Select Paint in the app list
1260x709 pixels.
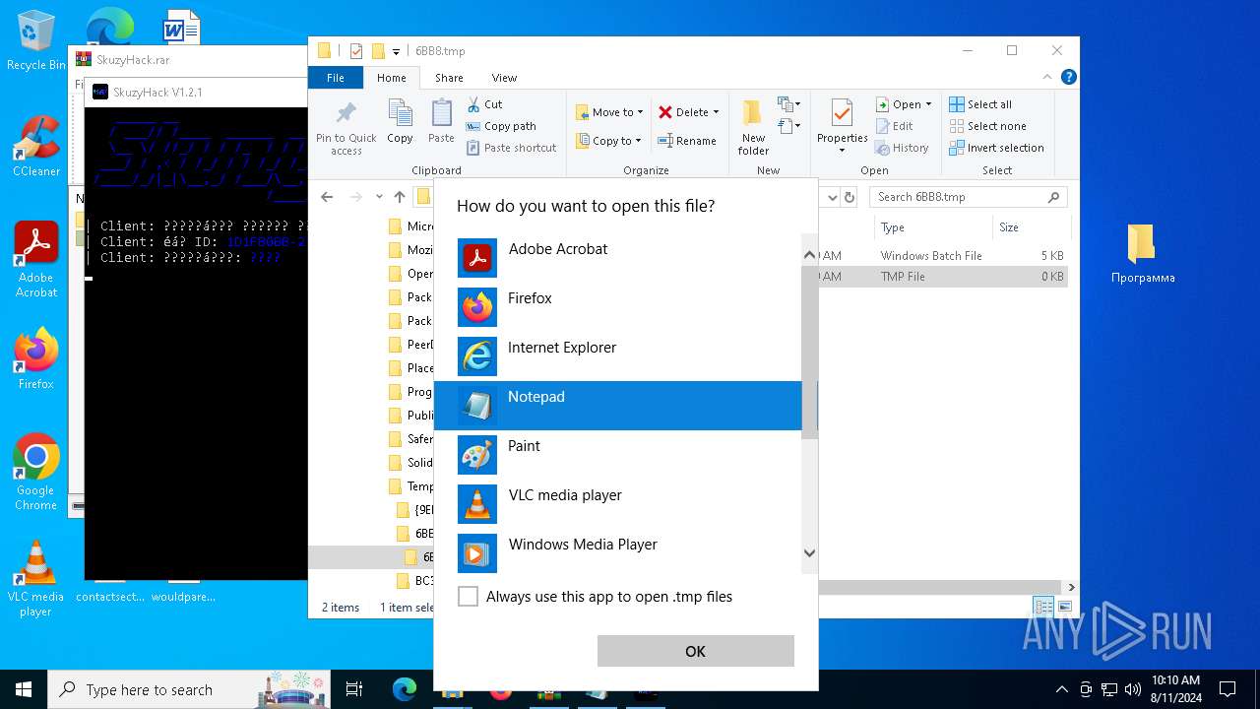click(x=618, y=455)
